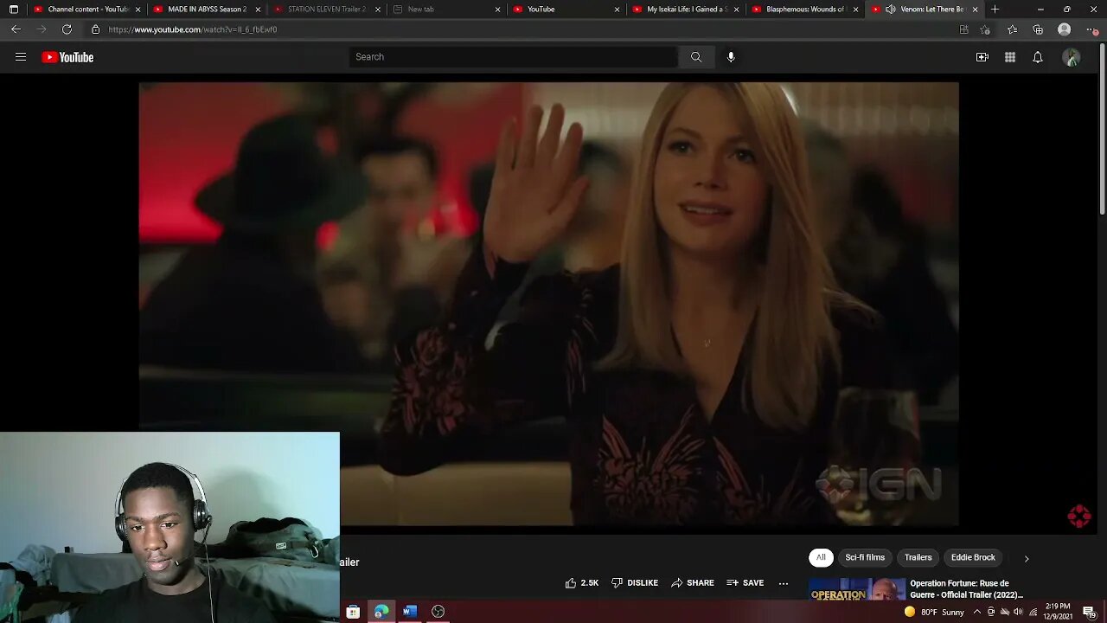
Task: Select the Trailers chip
Action: click(918, 558)
